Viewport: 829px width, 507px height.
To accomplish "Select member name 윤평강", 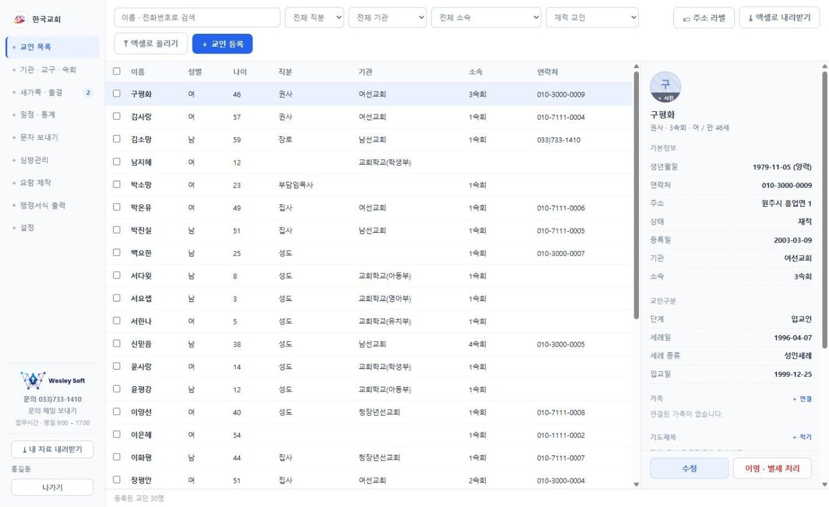I will click(141, 389).
